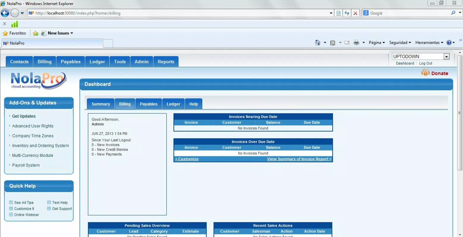Open a new blank browser tab

pyautogui.click(x=108, y=43)
